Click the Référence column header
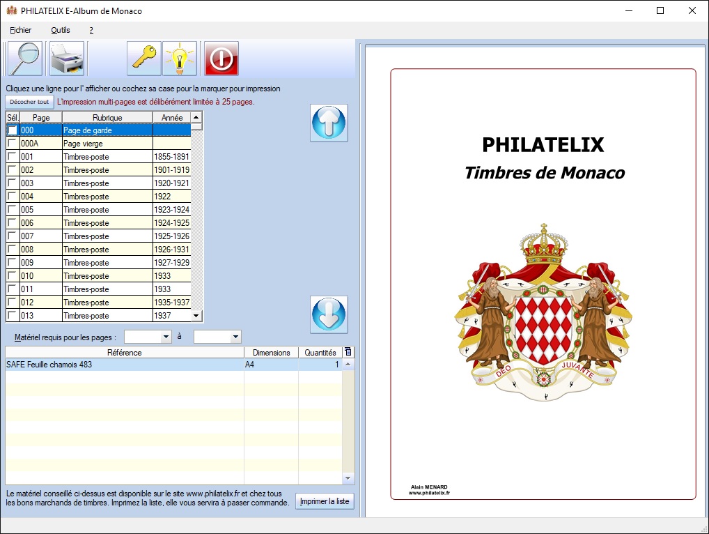This screenshot has width=709, height=534. 125,353
